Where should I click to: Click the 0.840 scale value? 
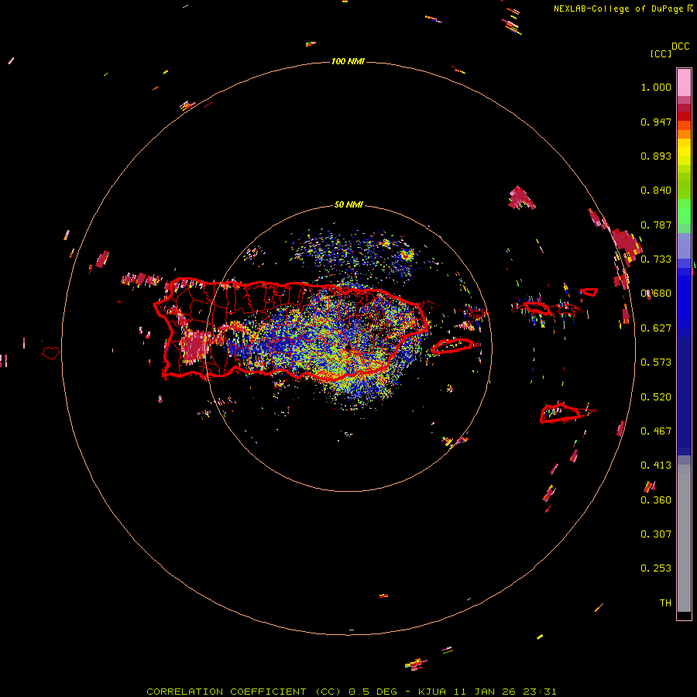[656, 191]
